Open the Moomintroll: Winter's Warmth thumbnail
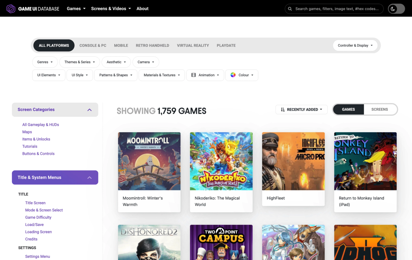The height and width of the screenshot is (260, 412). click(x=149, y=161)
